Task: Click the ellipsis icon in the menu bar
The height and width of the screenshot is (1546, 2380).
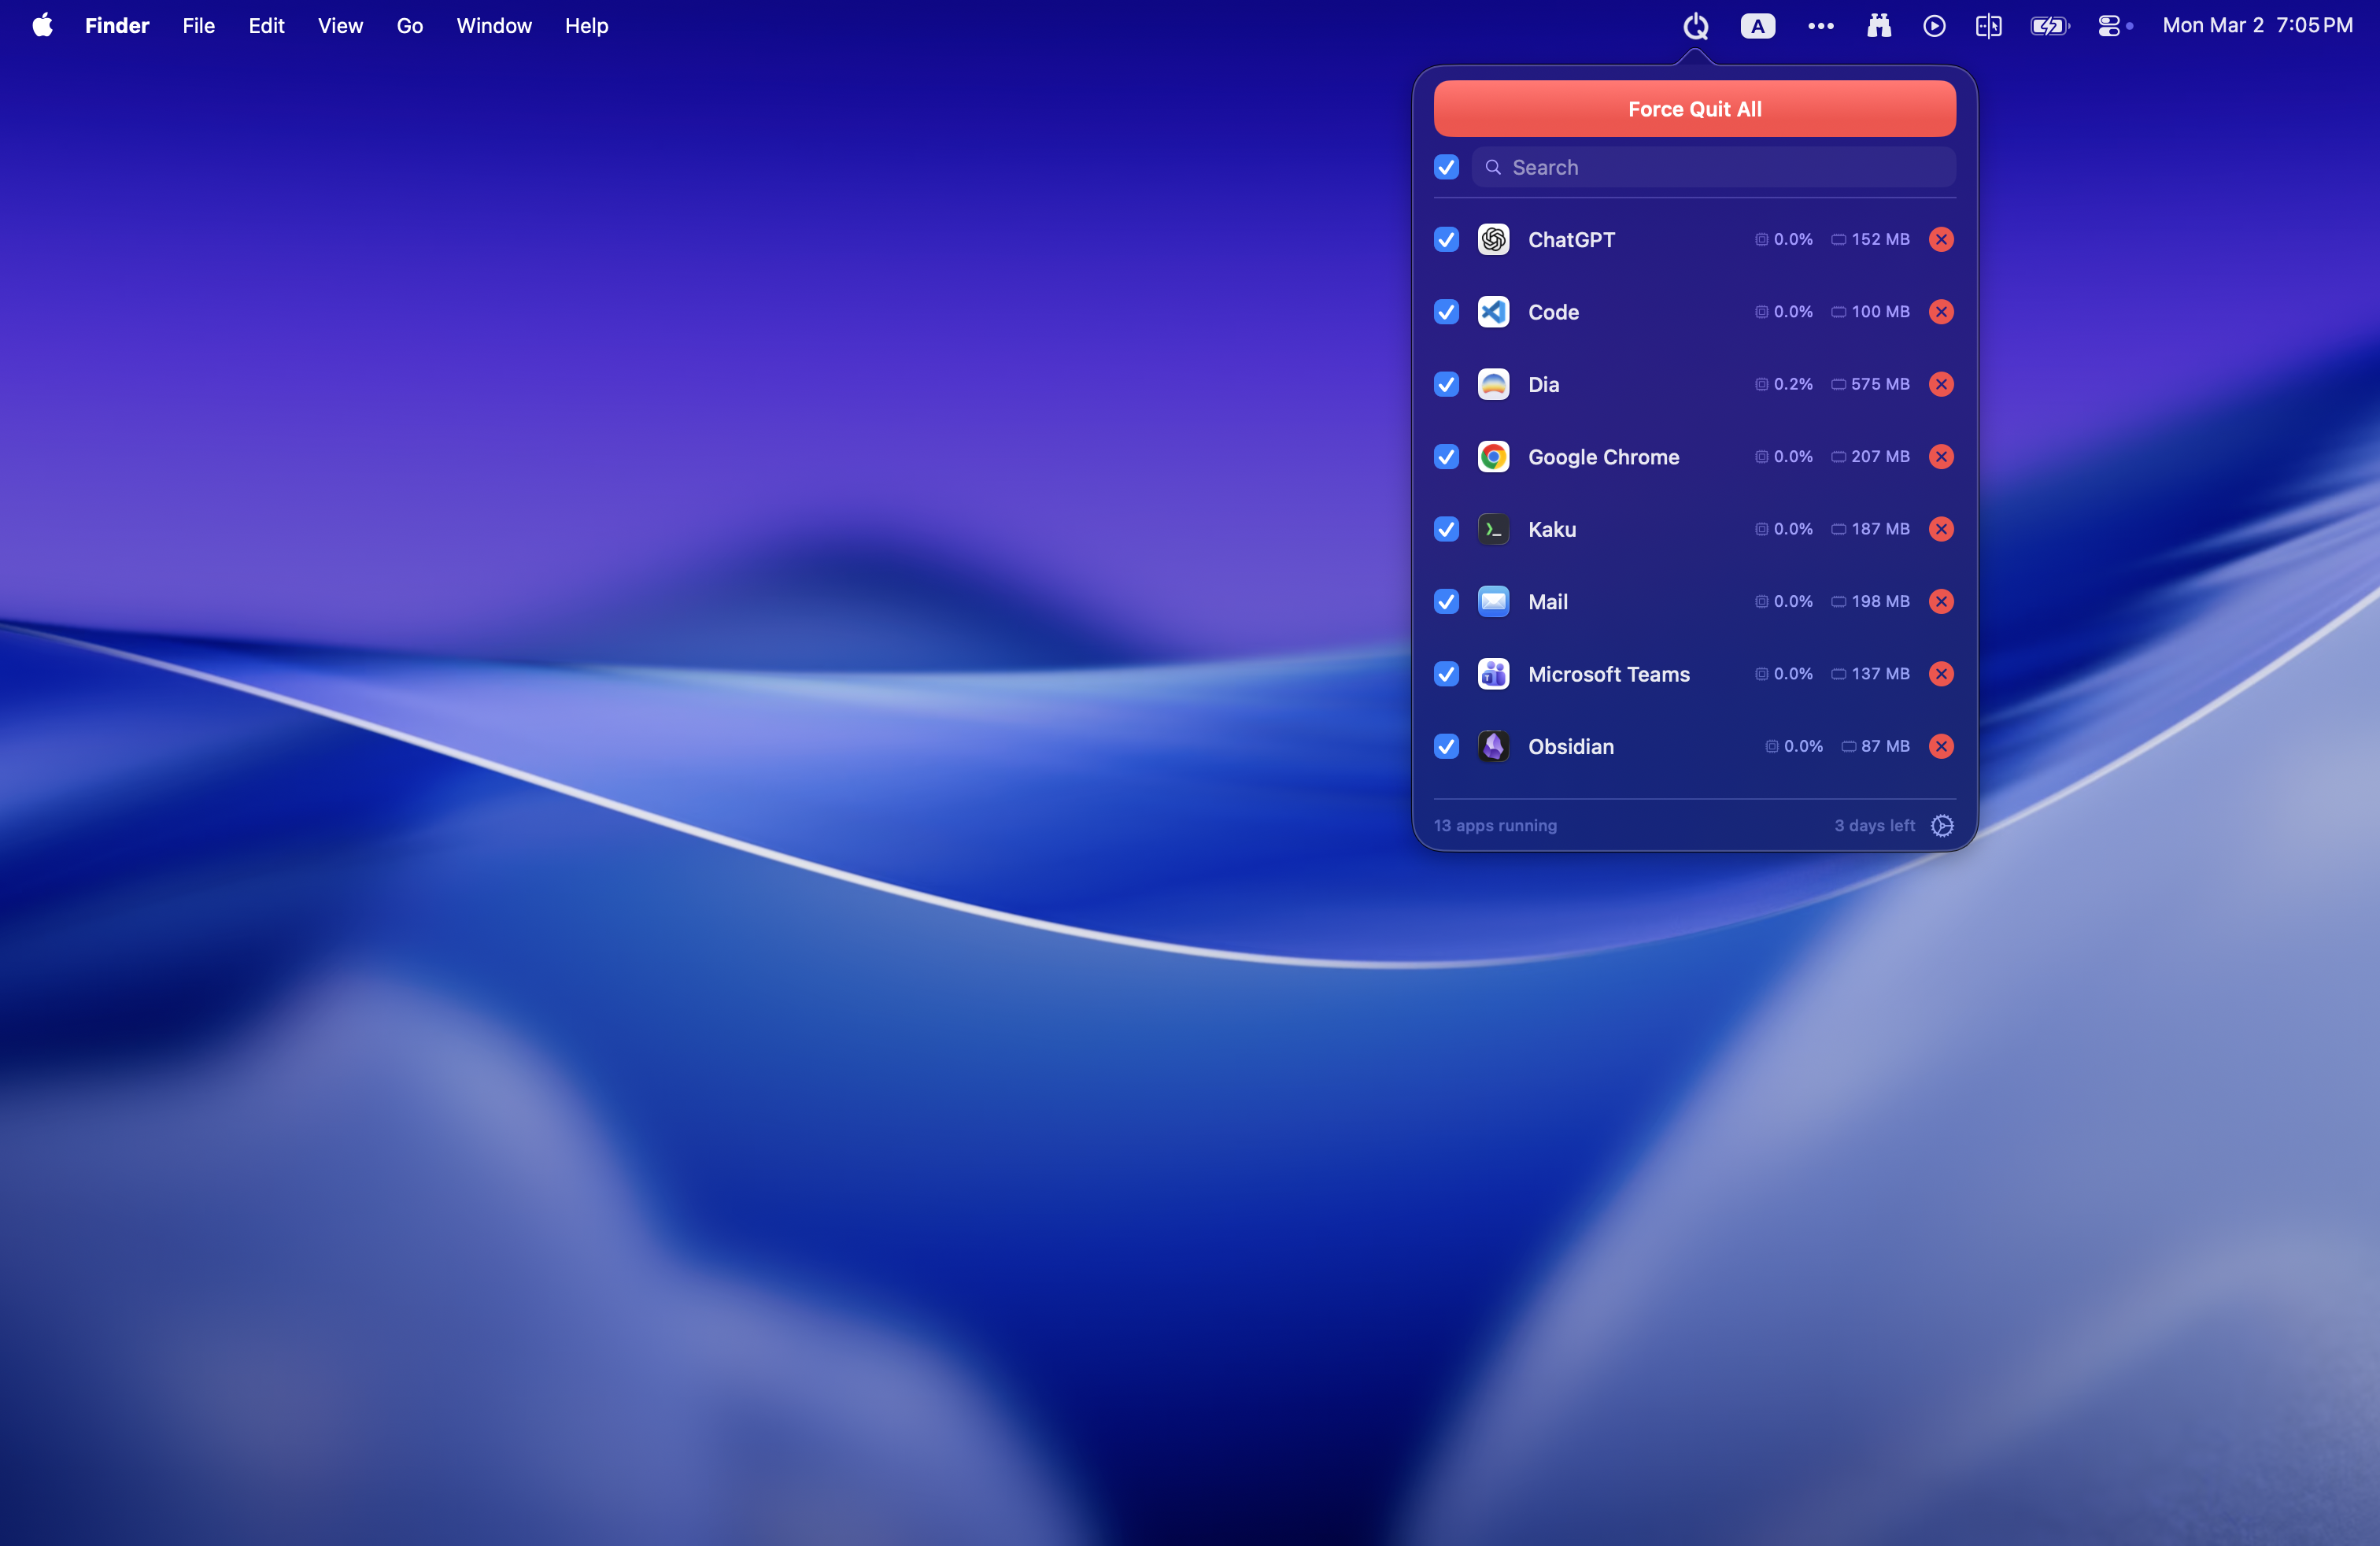Action: point(1820,26)
